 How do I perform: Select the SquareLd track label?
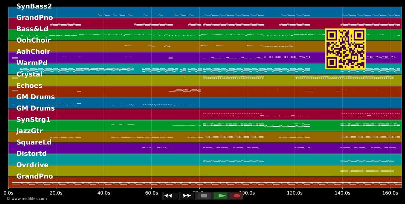coord(34,142)
